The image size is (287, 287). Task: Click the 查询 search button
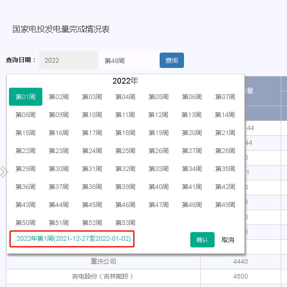click(x=172, y=60)
